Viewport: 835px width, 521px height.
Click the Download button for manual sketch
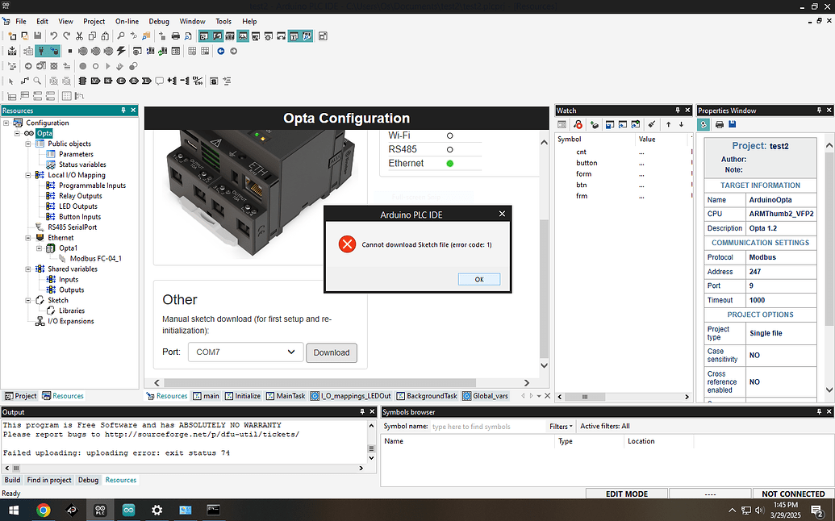click(331, 352)
